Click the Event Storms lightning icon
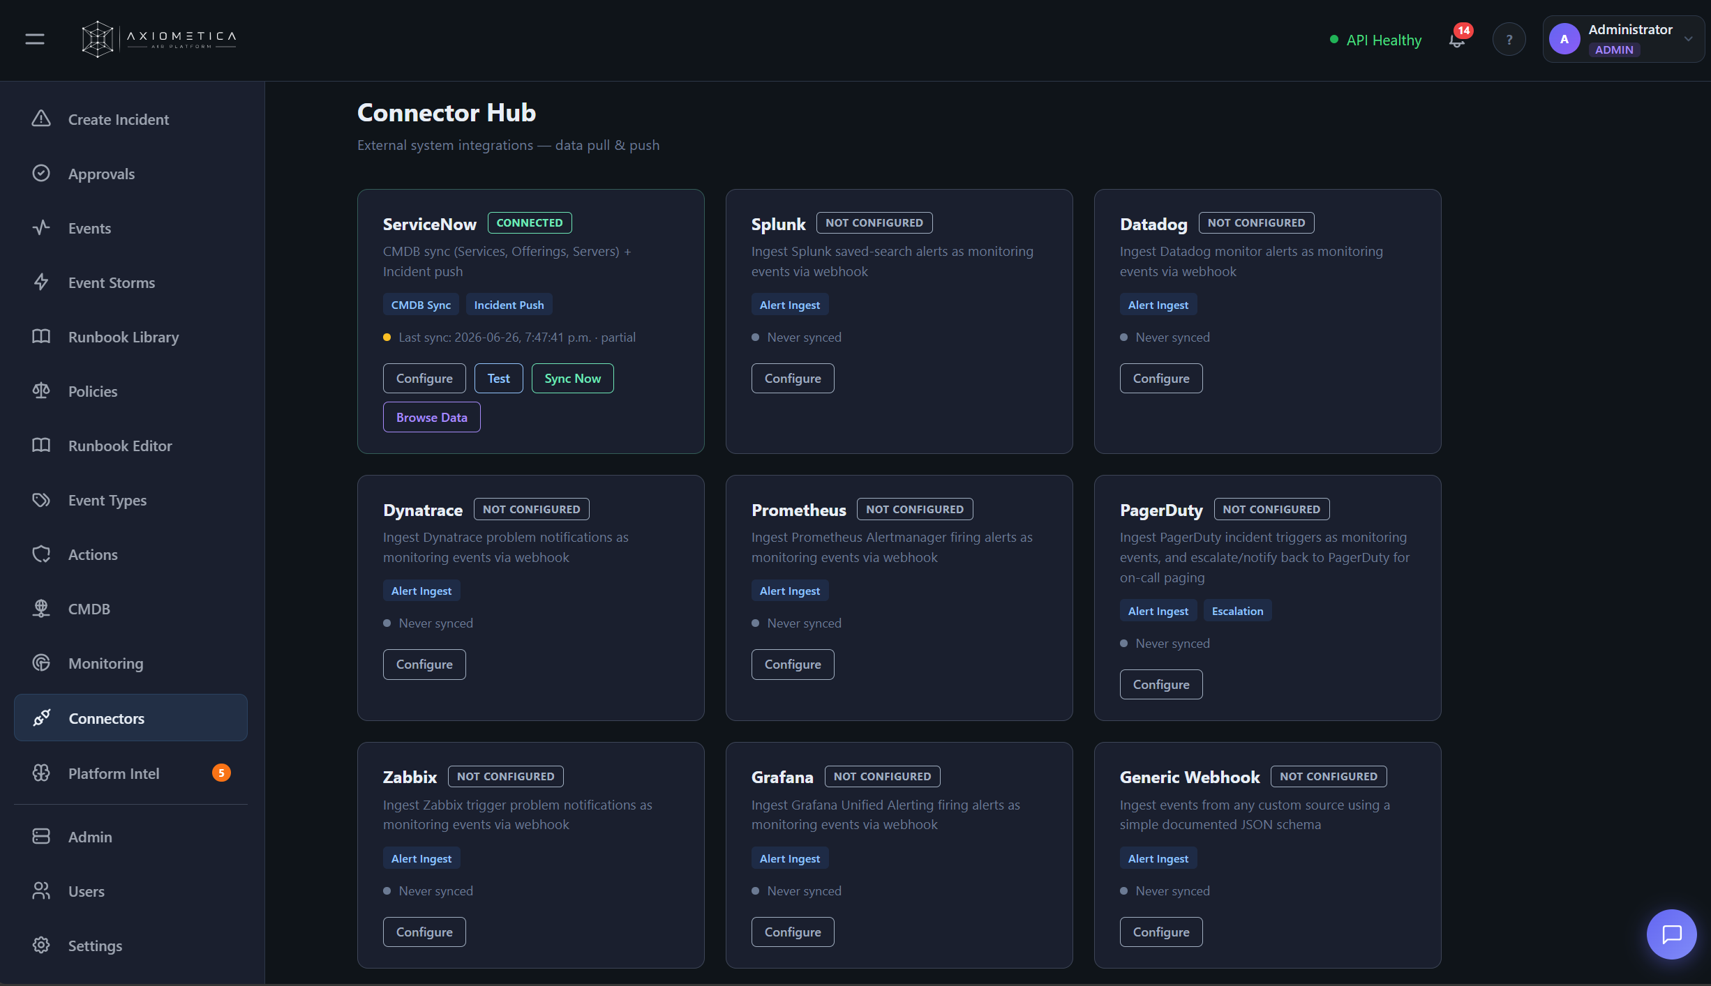Screen dimensions: 1711x986 click(x=41, y=282)
